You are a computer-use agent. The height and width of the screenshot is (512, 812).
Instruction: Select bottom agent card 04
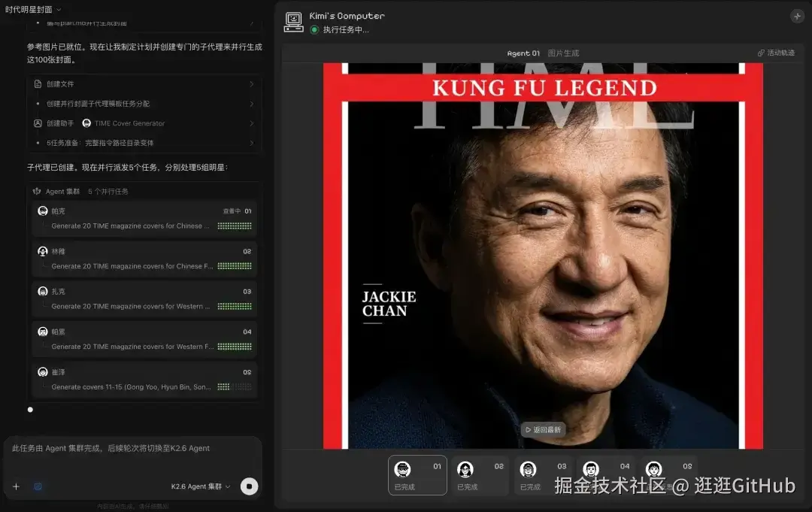pos(606,475)
